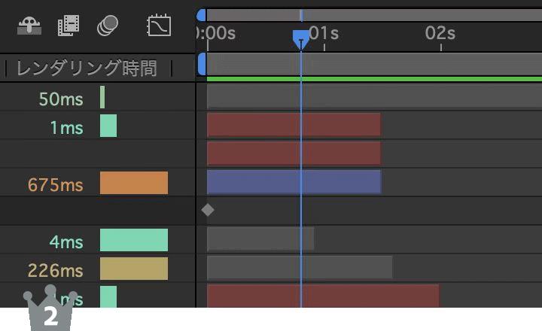Enable Frame Blending for the composition
Image resolution: width=542 pixels, height=331 pixels.
coord(69,26)
